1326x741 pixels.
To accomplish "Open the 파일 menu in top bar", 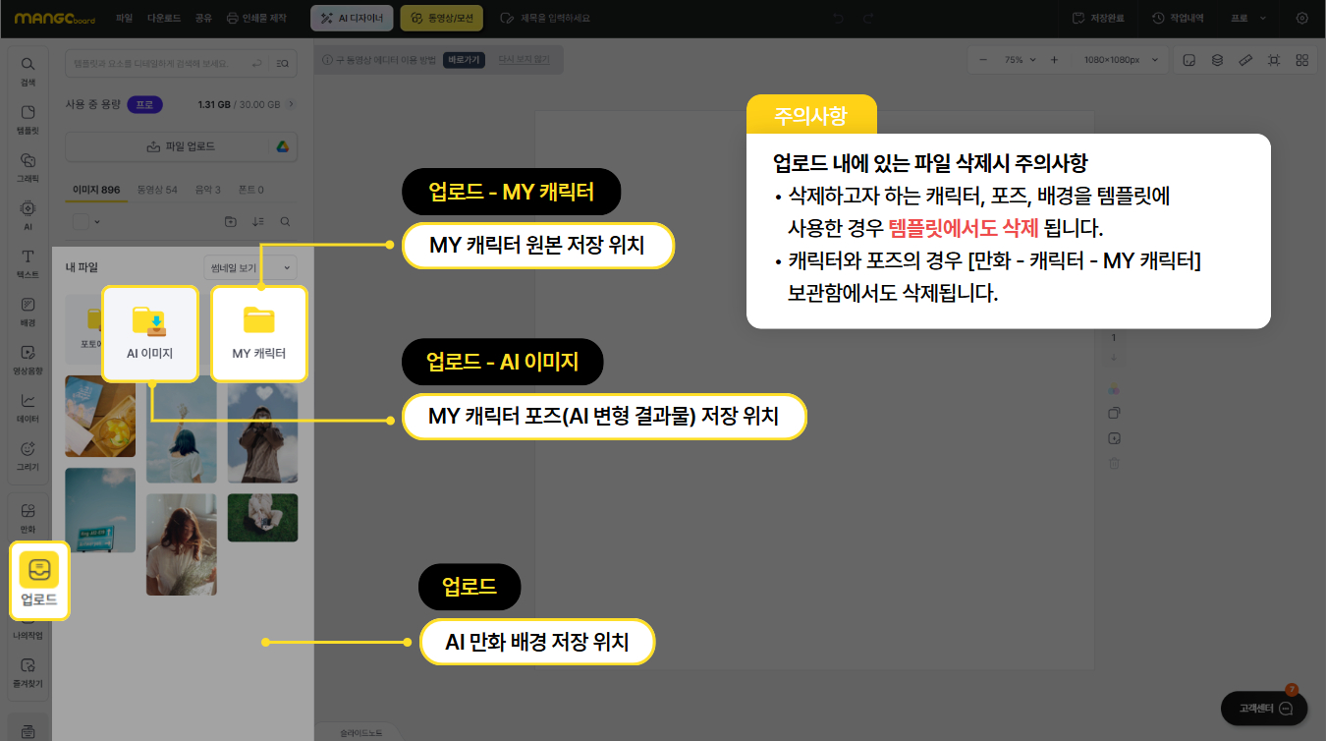I will coord(124,18).
